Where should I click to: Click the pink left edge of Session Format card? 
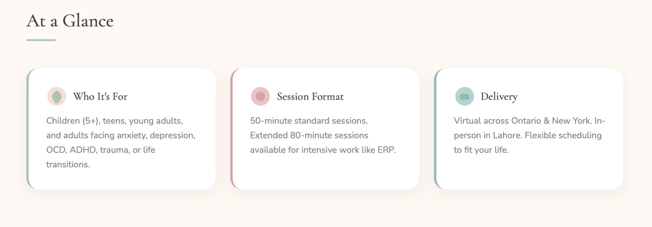(232, 129)
